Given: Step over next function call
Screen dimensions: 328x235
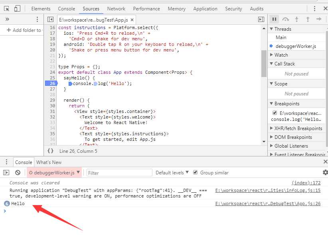Looking at the screenshot, I should 286,19.
